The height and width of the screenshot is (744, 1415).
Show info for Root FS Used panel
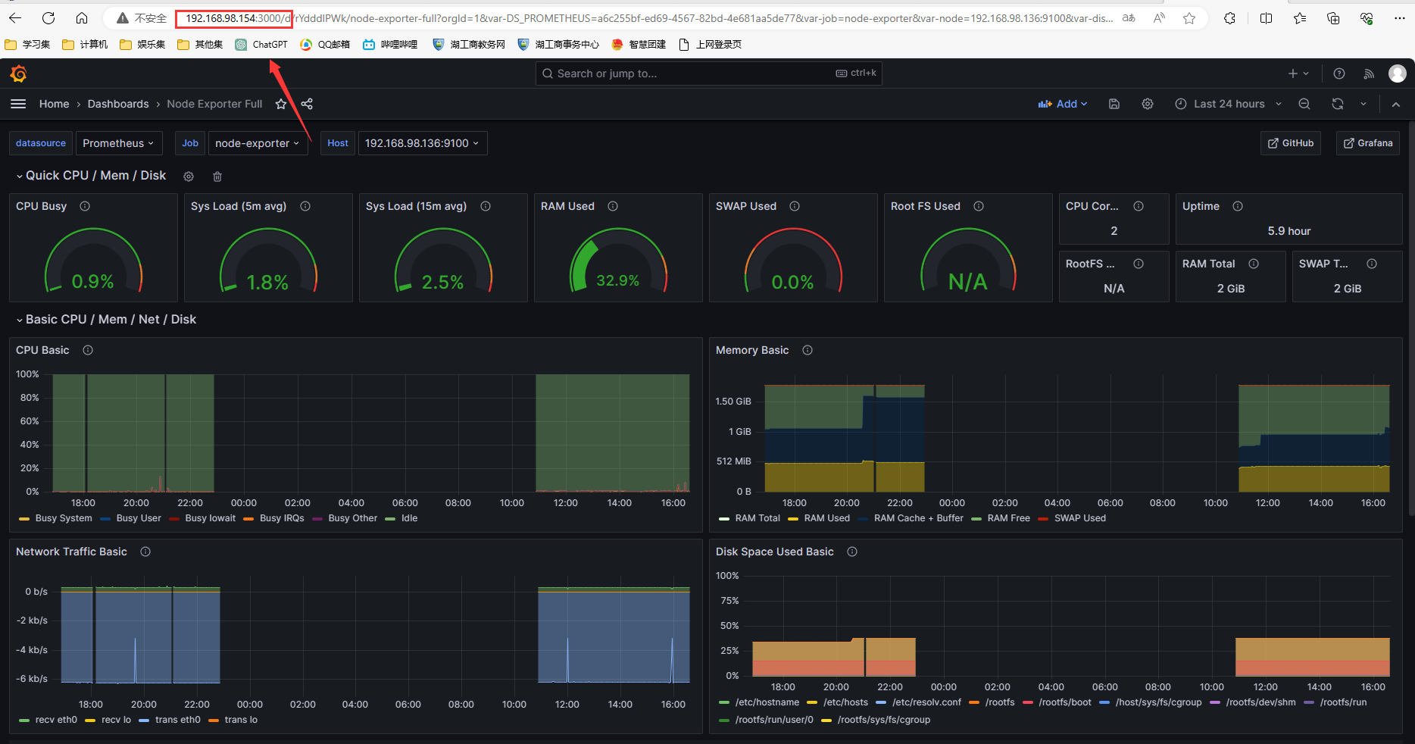click(979, 206)
